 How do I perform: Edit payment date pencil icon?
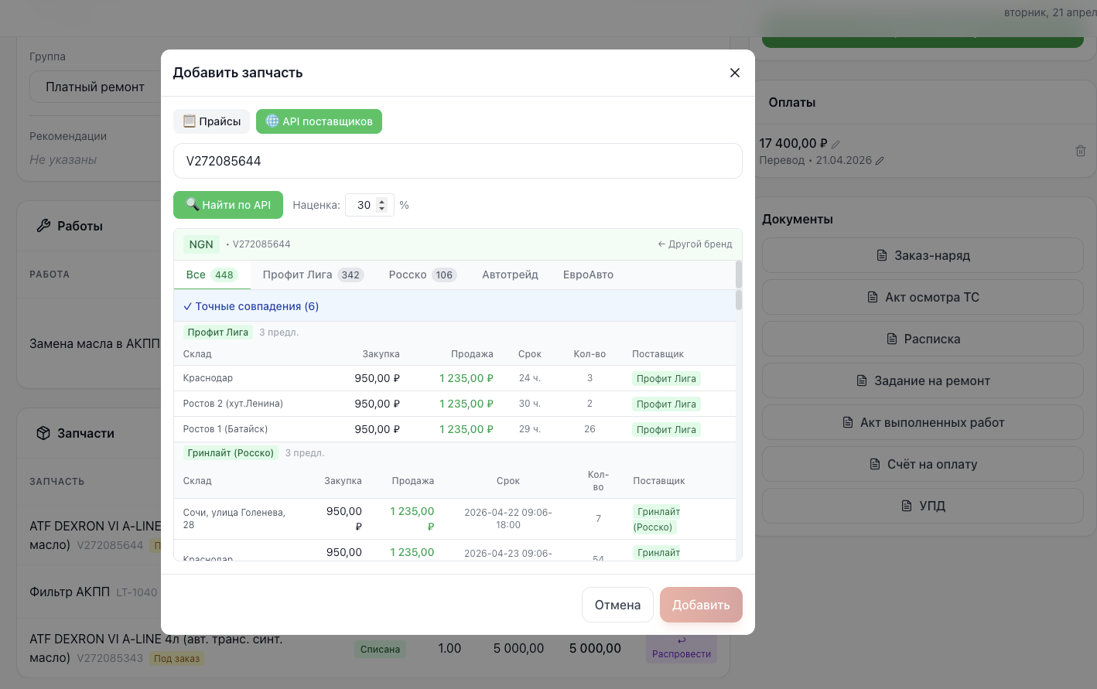(880, 161)
